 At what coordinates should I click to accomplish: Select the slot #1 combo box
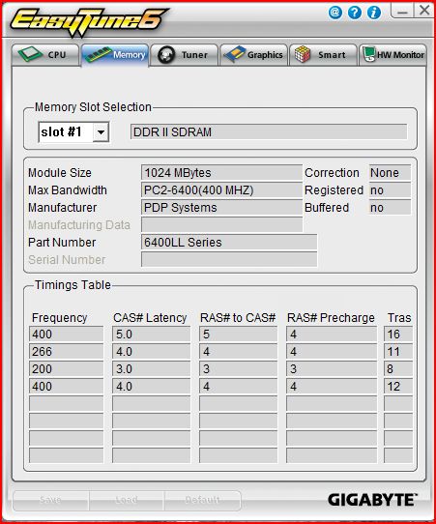pyautogui.click(x=73, y=132)
